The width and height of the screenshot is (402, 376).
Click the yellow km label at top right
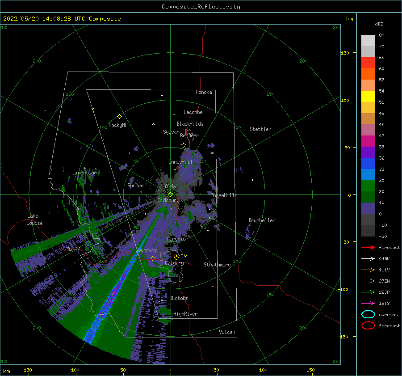pos(349,19)
